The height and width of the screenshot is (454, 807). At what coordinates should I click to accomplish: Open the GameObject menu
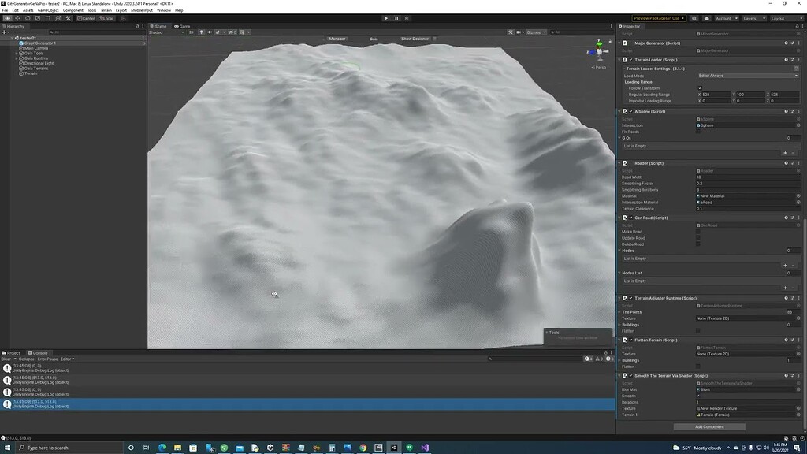pyautogui.click(x=47, y=9)
